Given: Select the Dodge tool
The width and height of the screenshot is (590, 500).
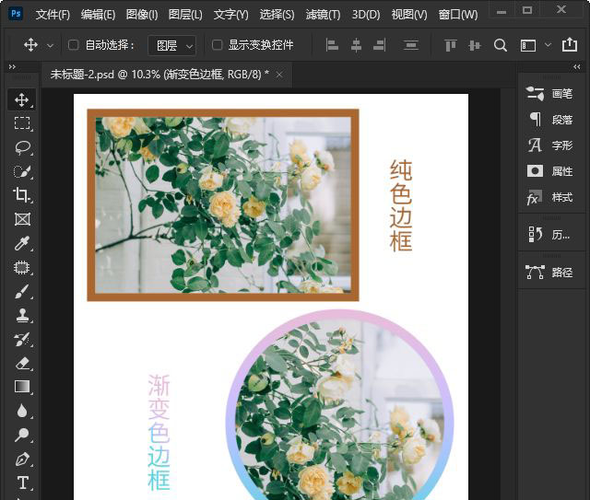Looking at the screenshot, I should (22, 435).
